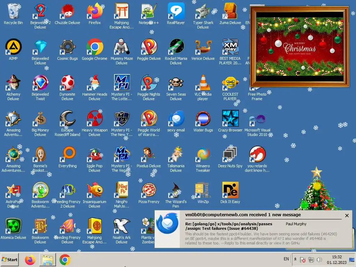
Task: Select Peggle Deluxe desktop icon
Action: [x=149, y=49]
